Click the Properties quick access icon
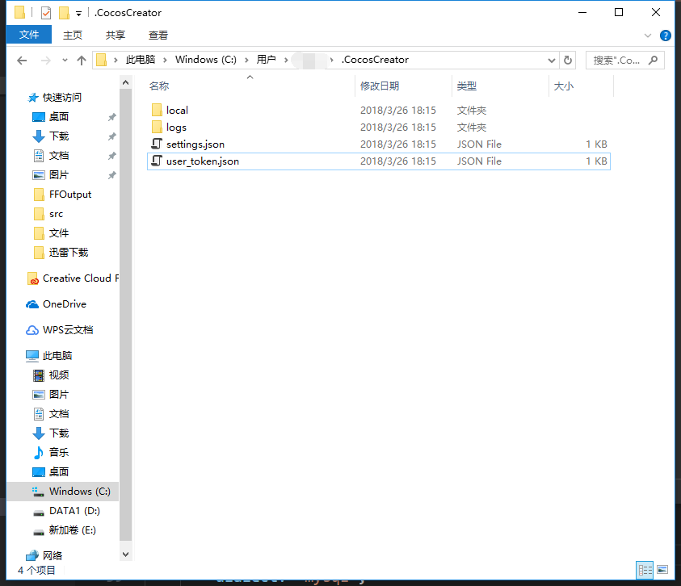This screenshot has height=586, width=681. pos(46,13)
